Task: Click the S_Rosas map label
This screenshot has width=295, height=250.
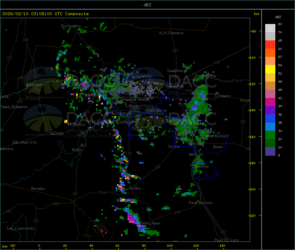Action: click(132, 106)
